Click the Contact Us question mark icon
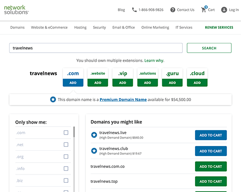Viewport: 241px width, 192px height. tap(173, 10)
